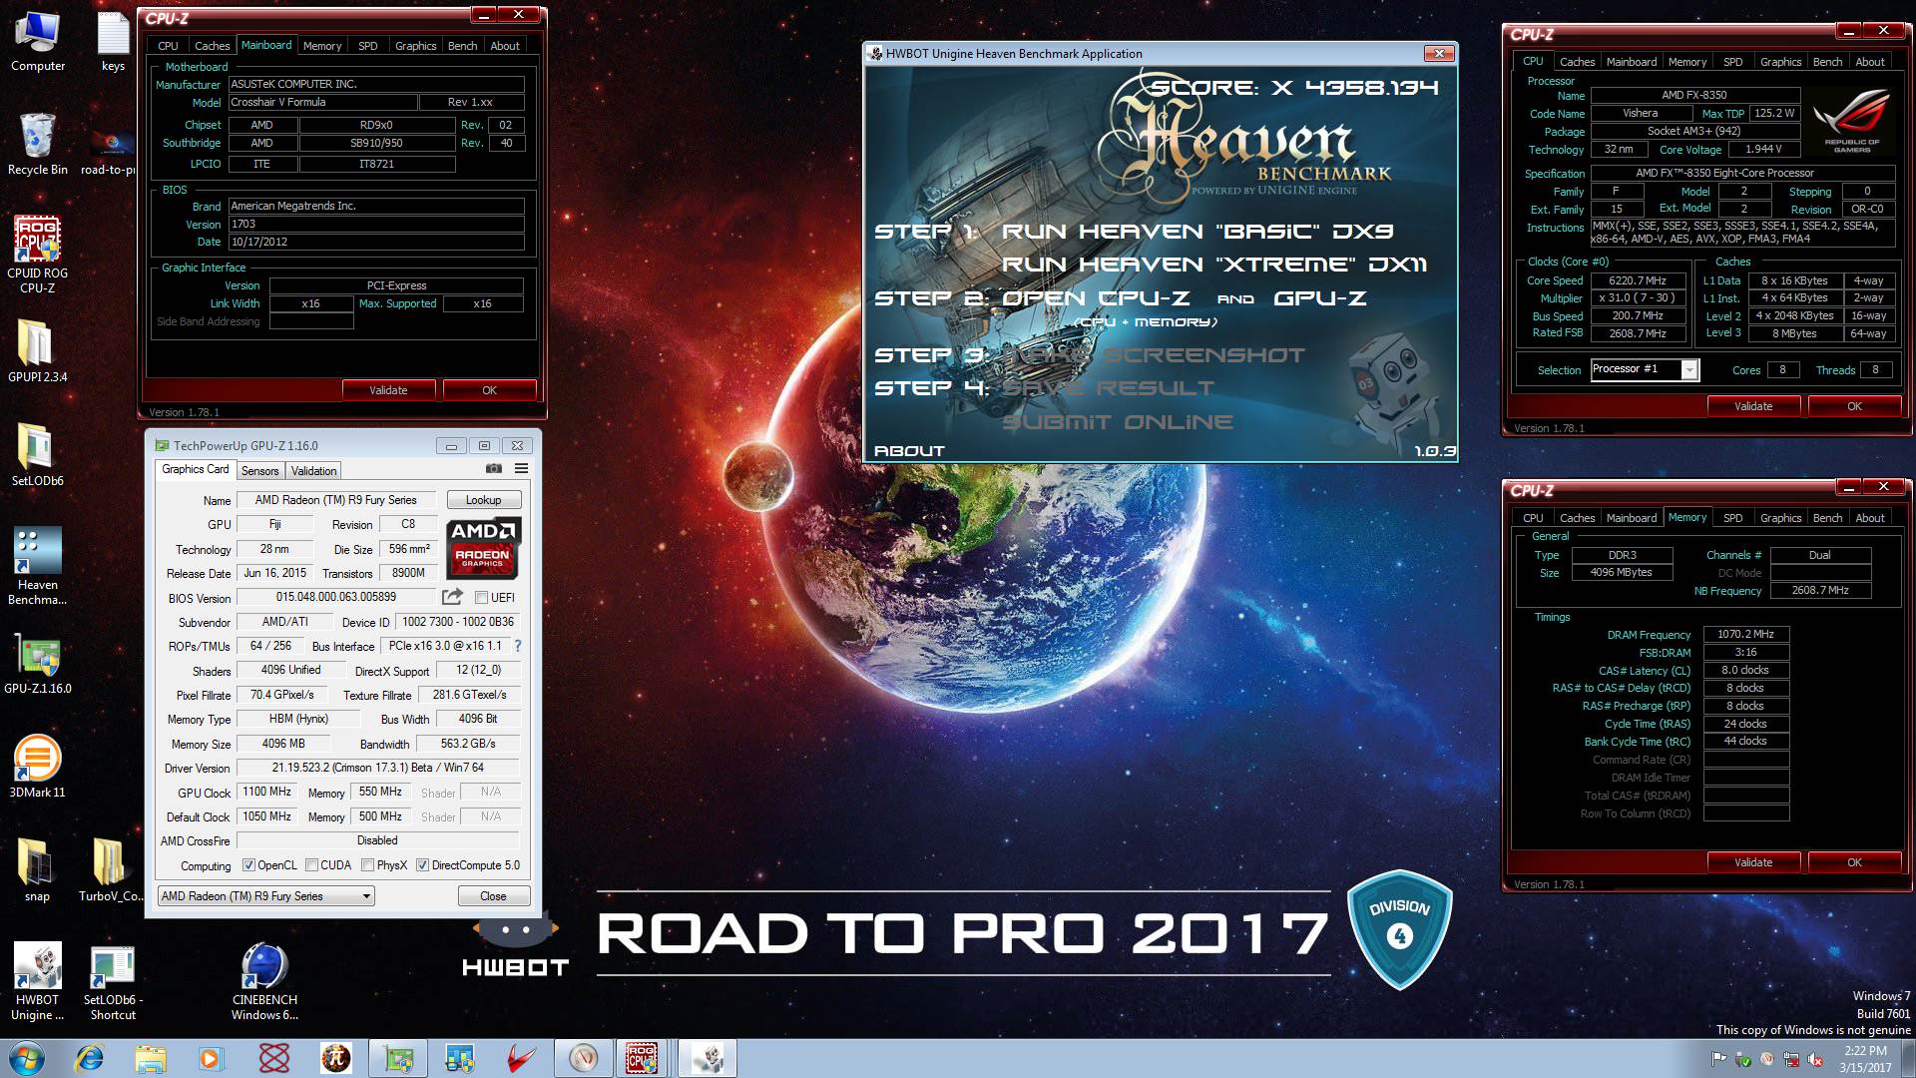Open the Action Center flag tray icon
This screenshot has width=1916, height=1078.
[1719, 1059]
